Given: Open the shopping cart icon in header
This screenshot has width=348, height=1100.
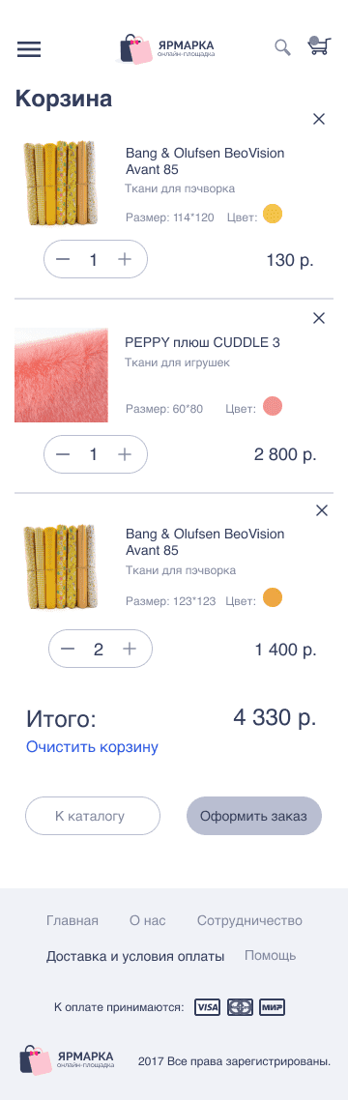Looking at the screenshot, I should (319, 45).
